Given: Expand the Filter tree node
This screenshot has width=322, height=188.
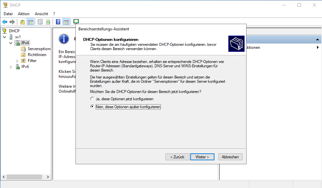Looking at the screenshot, I should [x=17, y=61].
